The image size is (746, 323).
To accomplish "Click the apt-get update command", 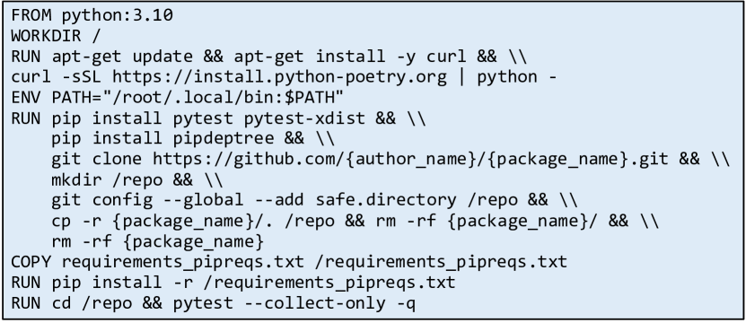I will pyautogui.click(x=122, y=57).
